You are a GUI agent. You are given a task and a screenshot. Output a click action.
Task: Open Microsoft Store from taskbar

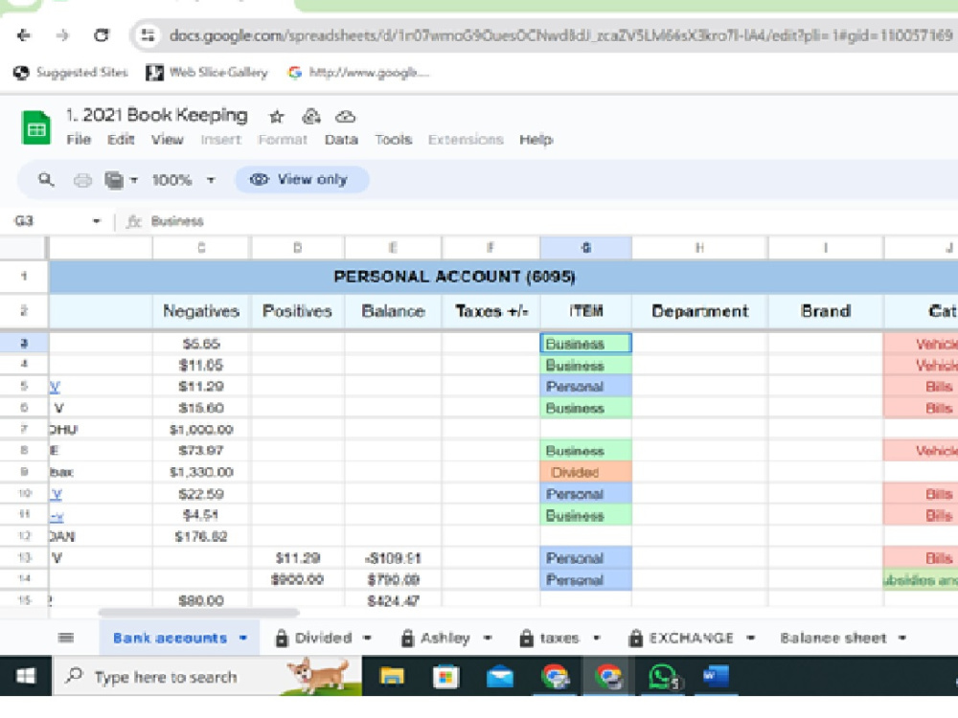445,677
